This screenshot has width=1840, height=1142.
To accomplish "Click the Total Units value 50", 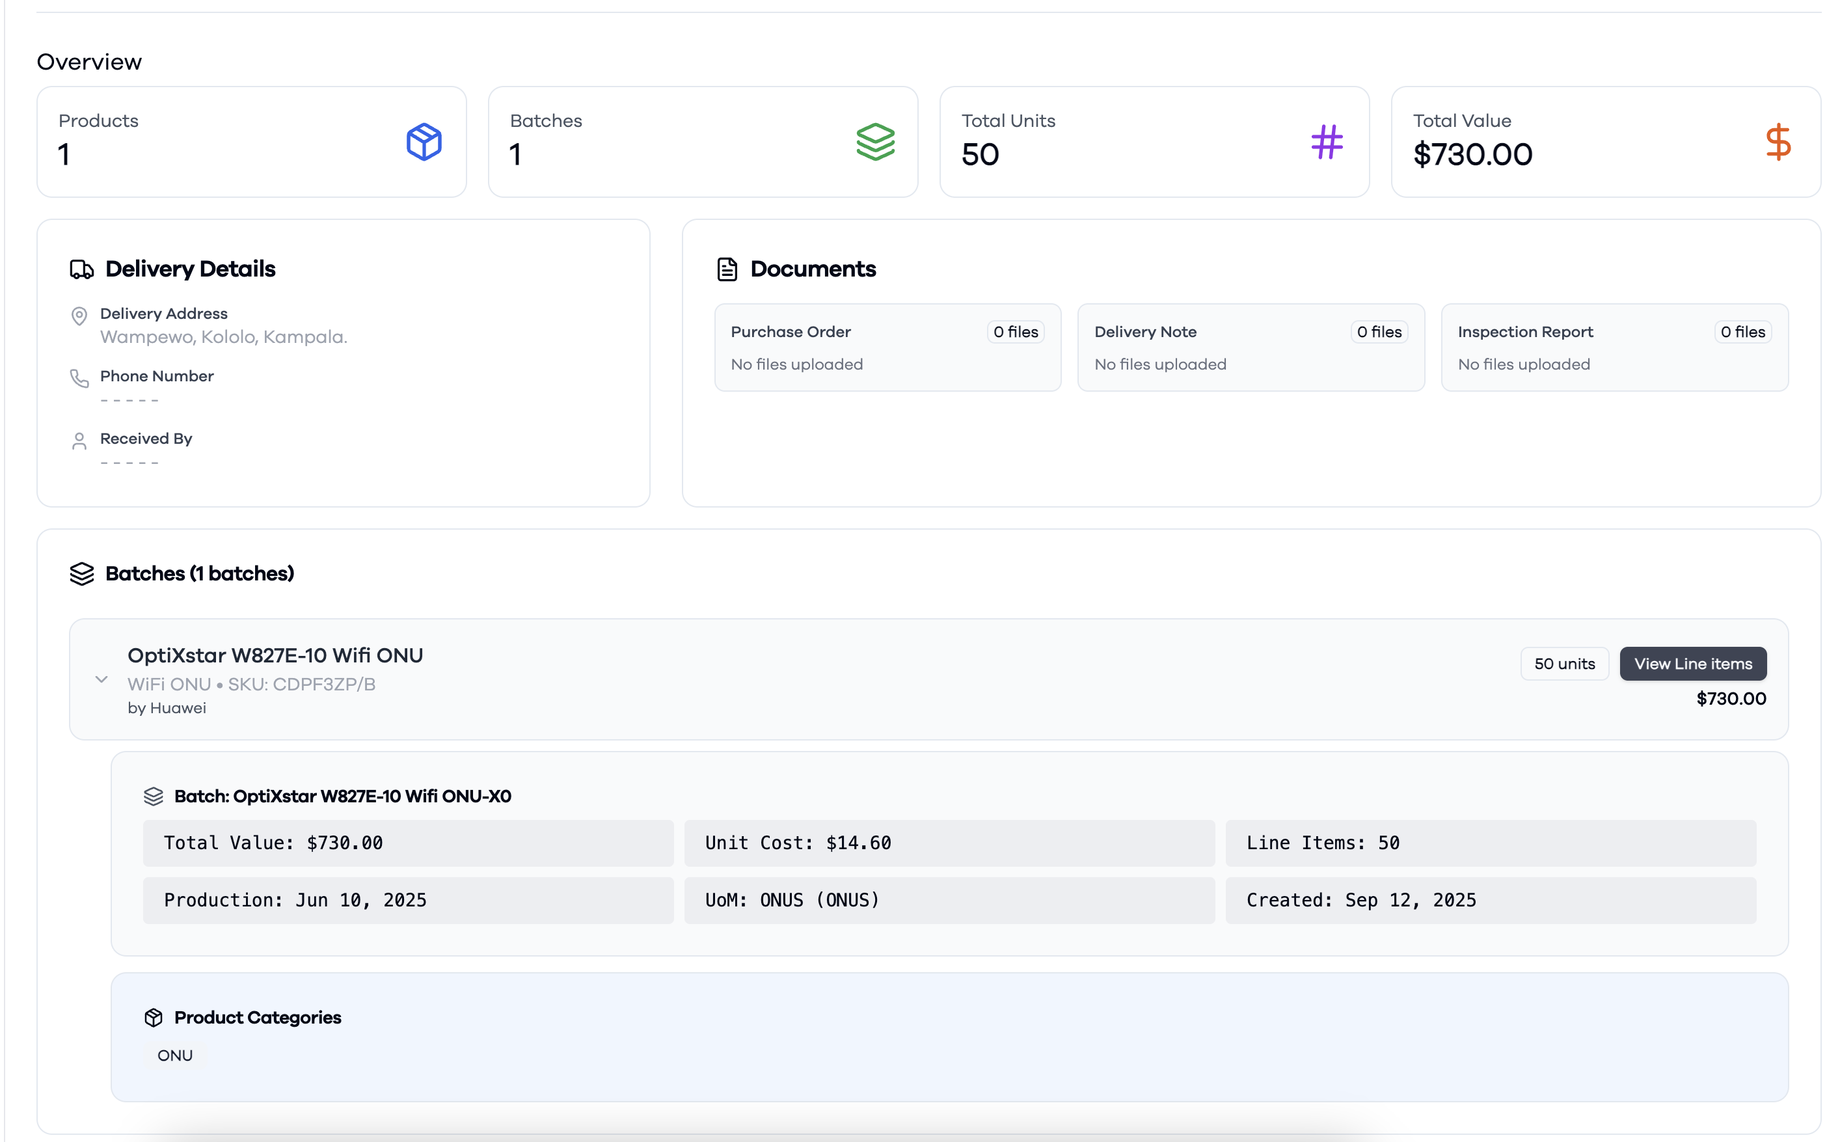I will point(980,155).
